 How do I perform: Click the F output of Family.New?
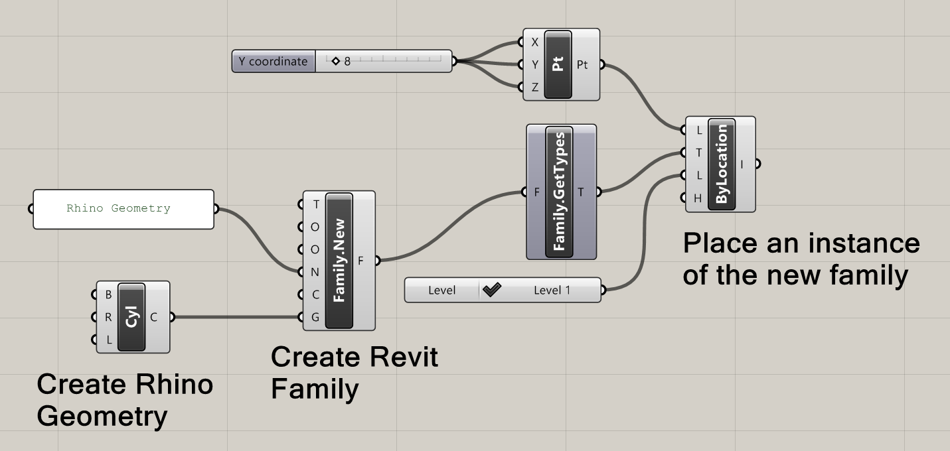pyautogui.click(x=361, y=261)
